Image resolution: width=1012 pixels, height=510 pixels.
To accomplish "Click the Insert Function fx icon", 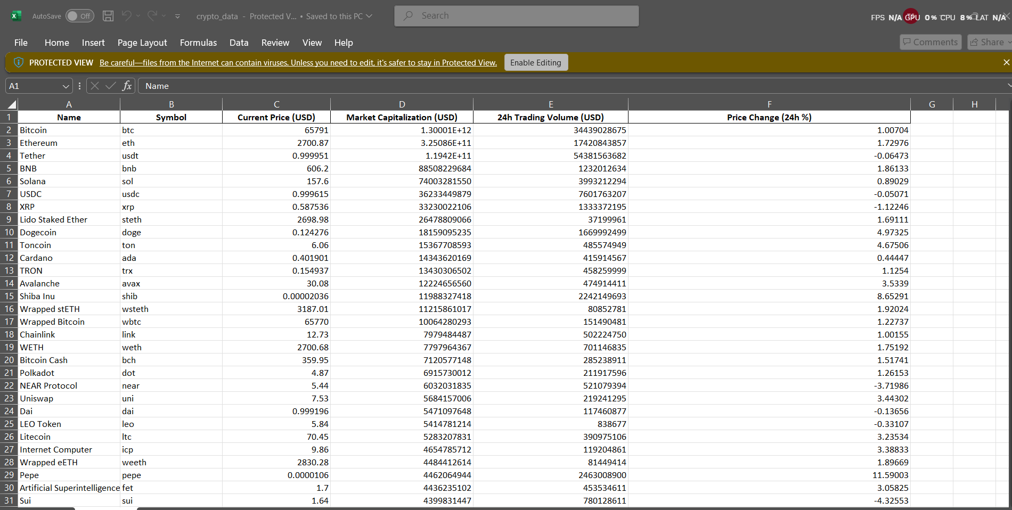I will (127, 86).
